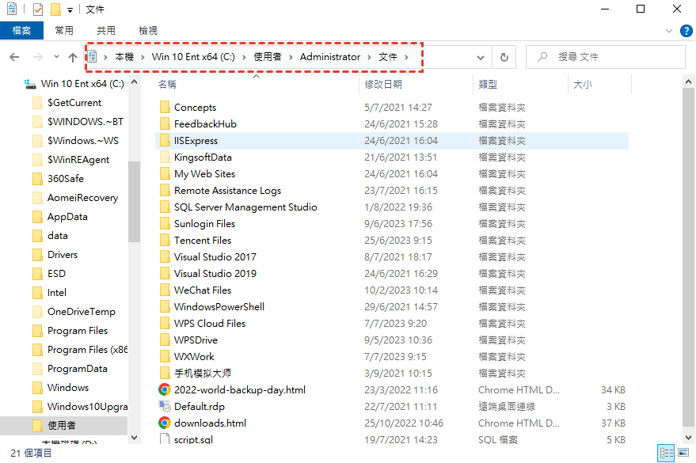Select the WXWork folder
The width and height of the screenshot is (696, 463).
(x=194, y=357)
